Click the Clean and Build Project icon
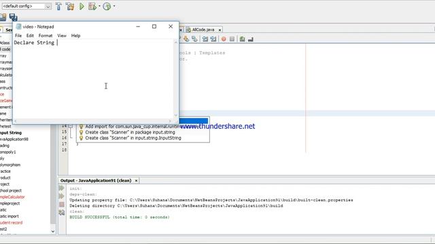This screenshot has width=435, height=244. pyautogui.click(x=70, y=6)
